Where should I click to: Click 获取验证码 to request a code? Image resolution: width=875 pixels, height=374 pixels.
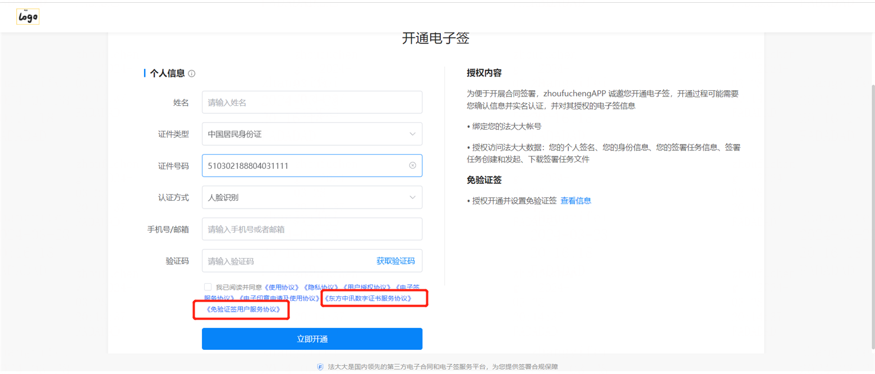395,261
